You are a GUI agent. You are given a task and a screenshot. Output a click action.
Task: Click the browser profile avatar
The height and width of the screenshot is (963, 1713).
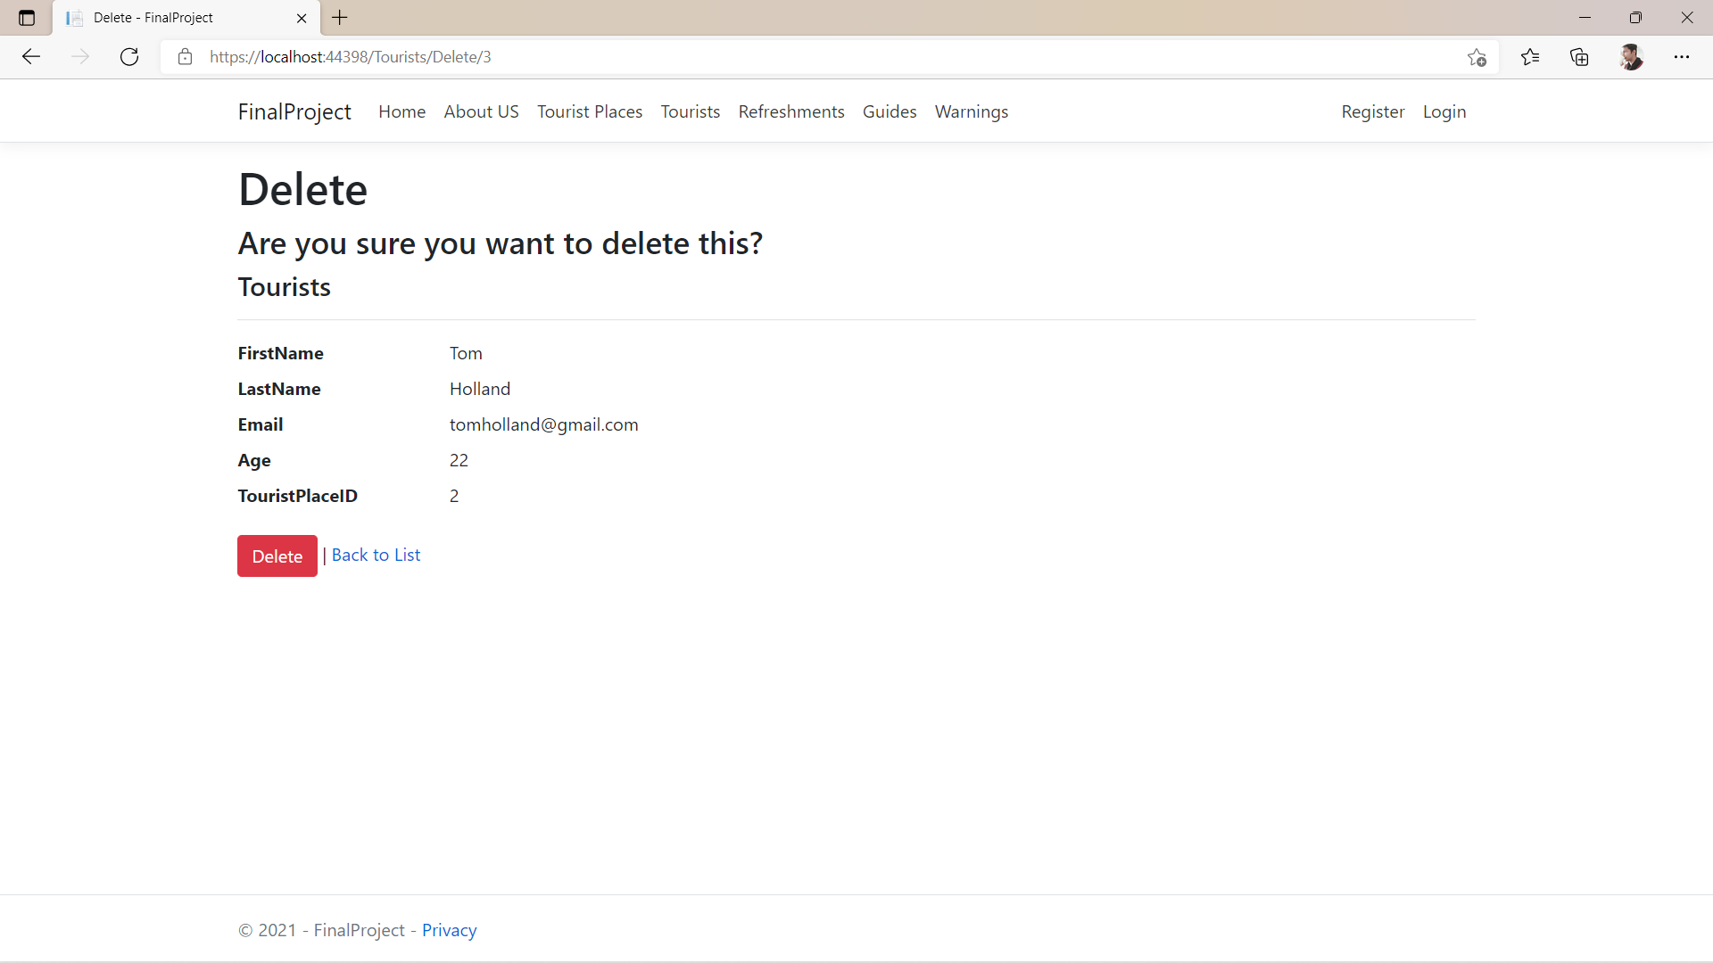1632,56
